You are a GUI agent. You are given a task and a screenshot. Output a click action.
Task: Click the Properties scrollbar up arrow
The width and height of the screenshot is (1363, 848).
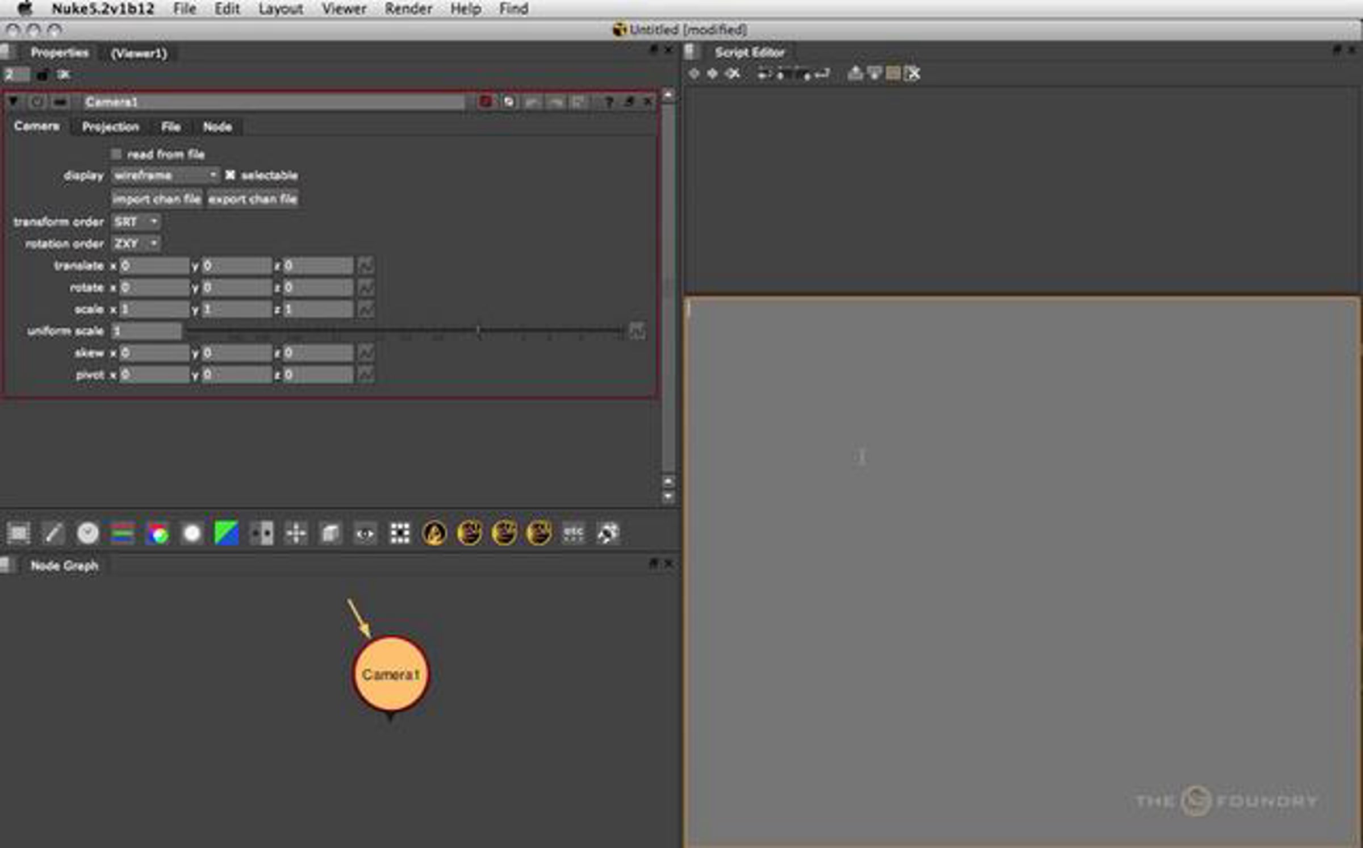[x=668, y=96]
